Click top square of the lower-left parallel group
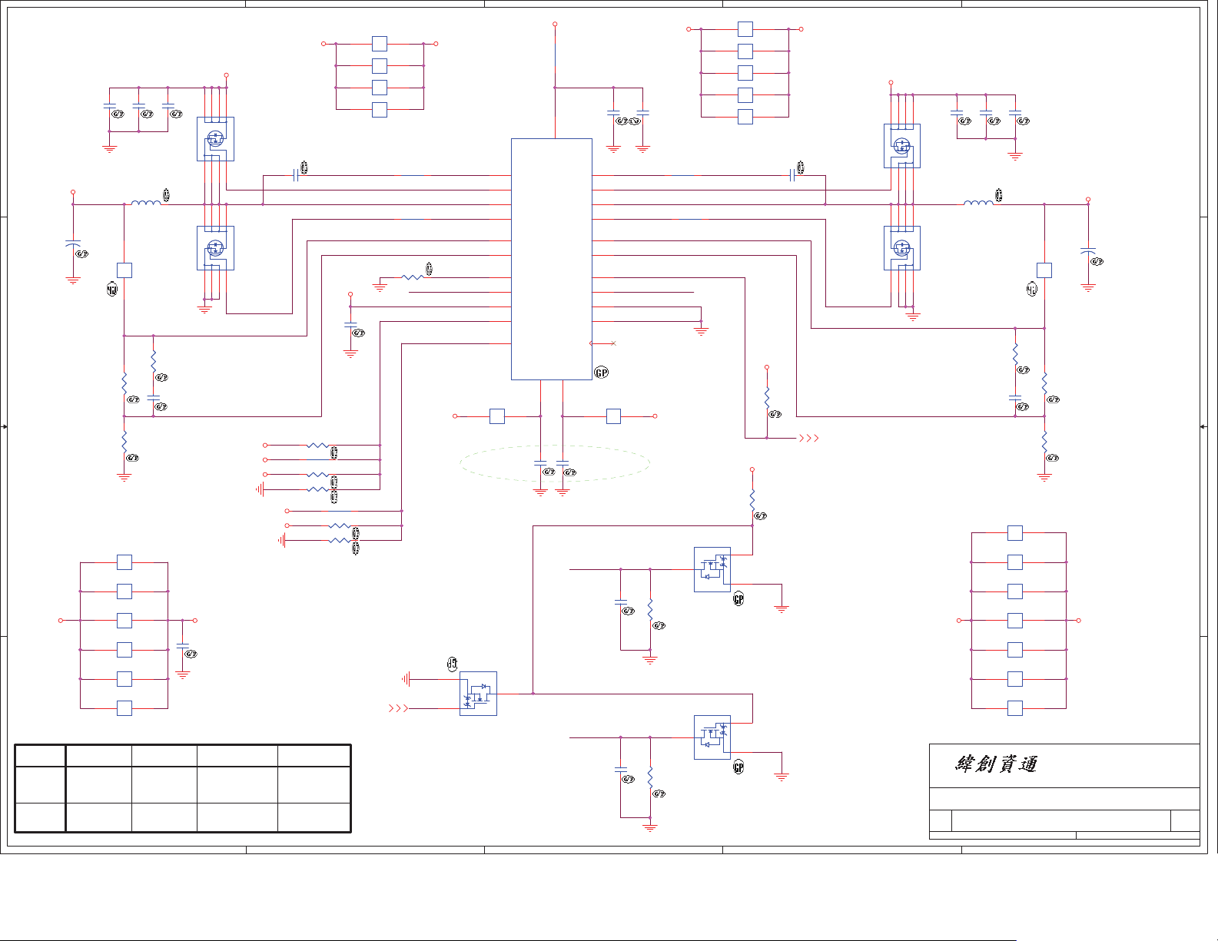 [124, 562]
